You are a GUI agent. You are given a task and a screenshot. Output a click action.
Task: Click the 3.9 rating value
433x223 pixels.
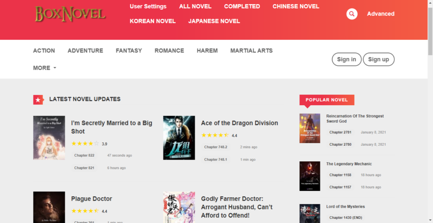coord(104,144)
